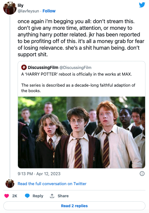Open Read the full conversation on Twitter
The width and height of the screenshot is (149, 213).
[52, 184]
